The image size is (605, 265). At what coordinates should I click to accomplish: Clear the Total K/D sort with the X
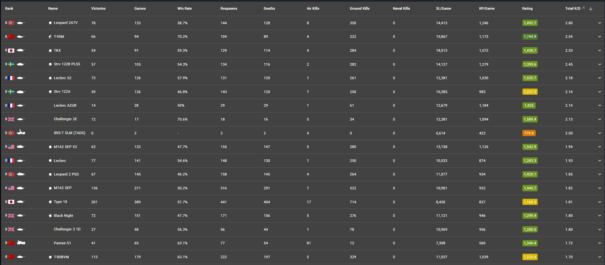[584, 8]
